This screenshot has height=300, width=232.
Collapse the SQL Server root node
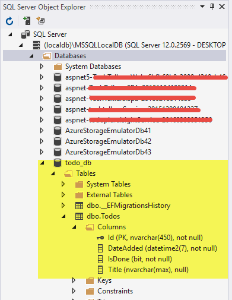click(10, 34)
